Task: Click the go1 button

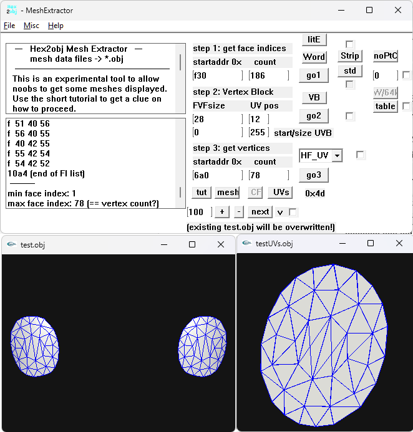Action: 313,75
